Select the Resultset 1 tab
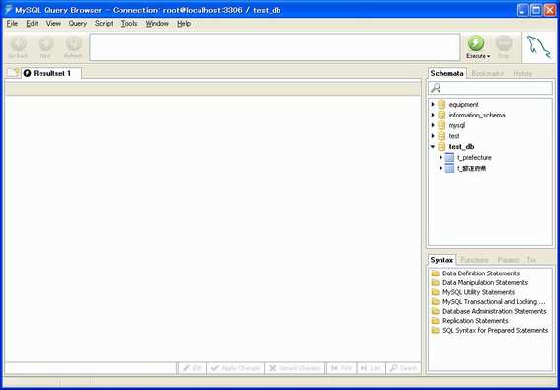Image resolution: width=560 pixels, height=390 pixels. pyautogui.click(x=51, y=74)
